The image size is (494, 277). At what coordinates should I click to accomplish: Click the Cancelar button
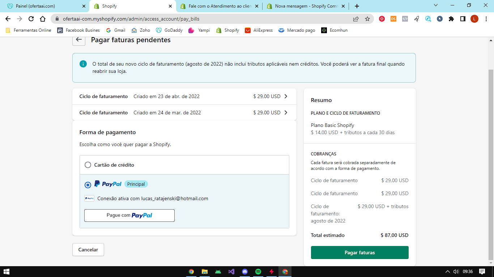pos(88,250)
